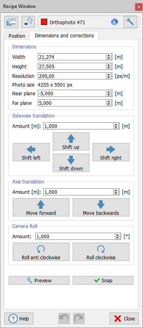Decrease the Resolution spinner value
The width and height of the screenshot is (143, 328).
pyautogui.click(x=108, y=77)
